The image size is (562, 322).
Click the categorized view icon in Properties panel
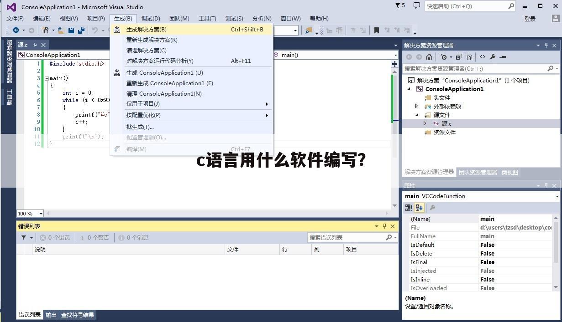[409, 208]
